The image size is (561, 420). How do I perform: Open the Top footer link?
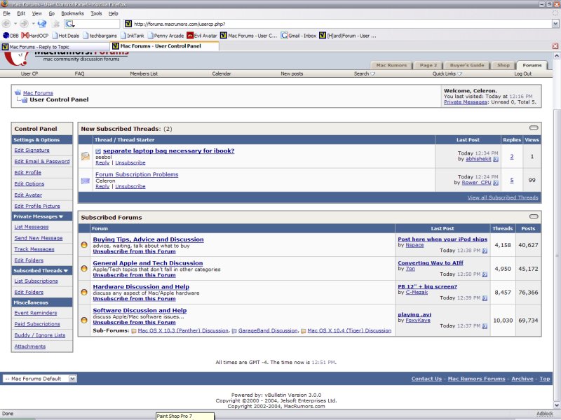point(545,379)
